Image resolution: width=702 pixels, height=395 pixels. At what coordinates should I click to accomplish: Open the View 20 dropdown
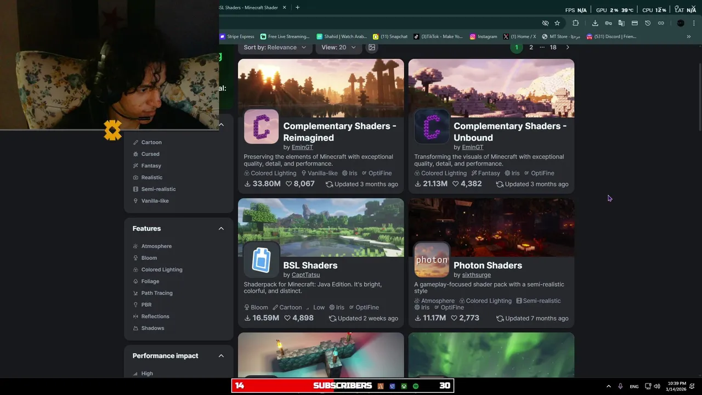pyautogui.click(x=338, y=47)
